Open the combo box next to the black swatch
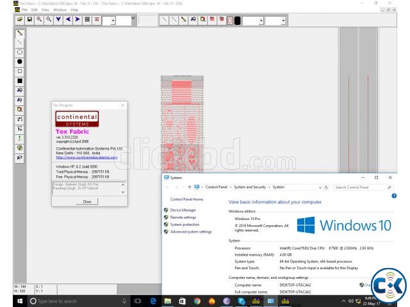Screen dimensions: 410x307 pyautogui.click(x=261, y=20)
